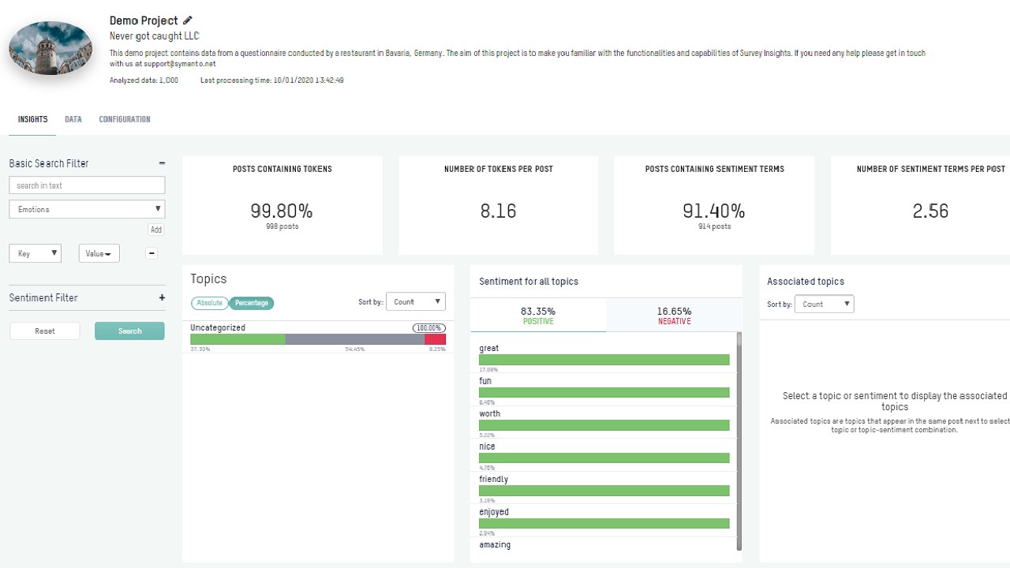Expand Sentiment Filter with plus icon
This screenshot has width=1010, height=568.
pyautogui.click(x=162, y=297)
